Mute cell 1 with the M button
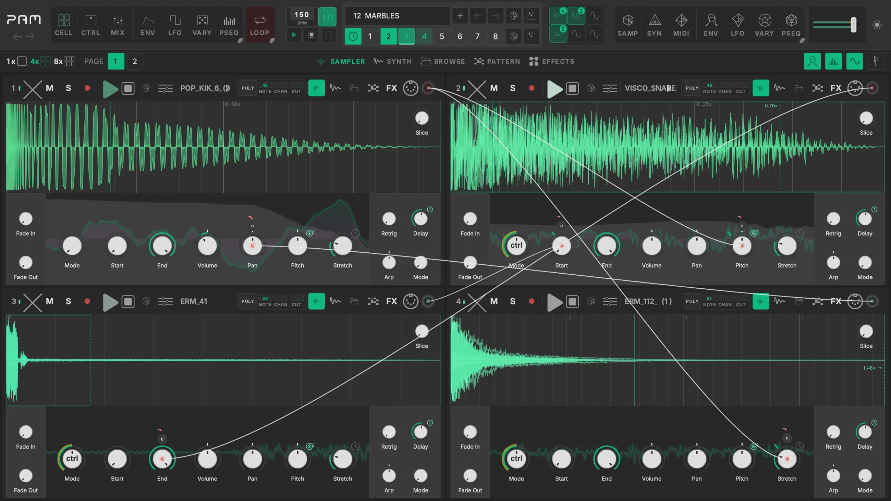The image size is (891, 501). 50,88
